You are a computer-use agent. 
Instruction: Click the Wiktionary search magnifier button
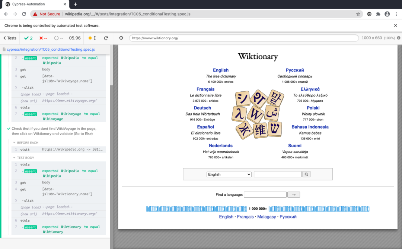[306, 174]
